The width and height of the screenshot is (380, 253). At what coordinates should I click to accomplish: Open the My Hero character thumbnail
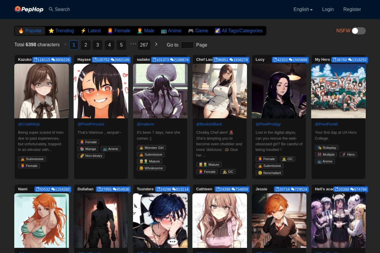(x=338, y=91)
